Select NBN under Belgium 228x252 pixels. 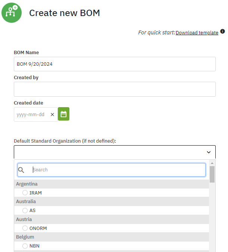tap(25, 246)
